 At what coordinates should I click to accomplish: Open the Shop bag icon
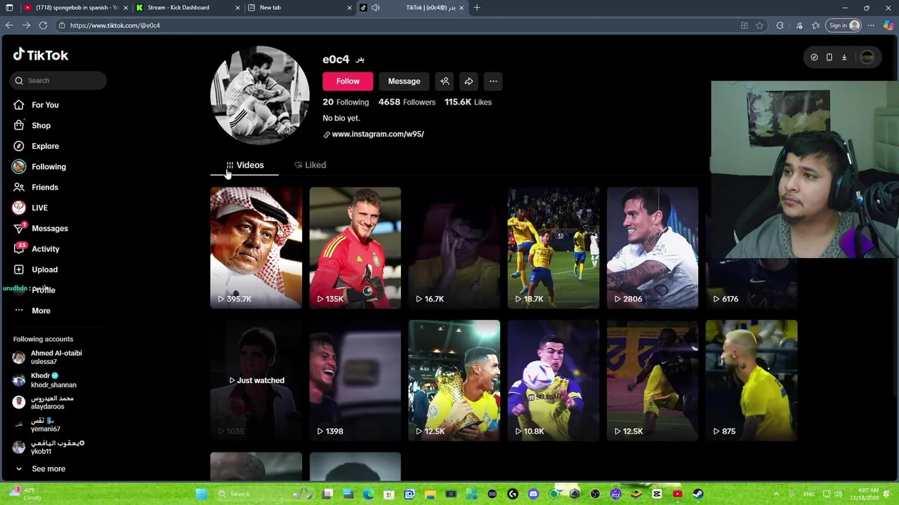pos(19,126)
